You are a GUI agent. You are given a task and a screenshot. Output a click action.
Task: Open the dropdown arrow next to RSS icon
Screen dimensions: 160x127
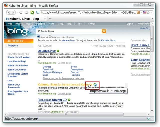(141, 12)
